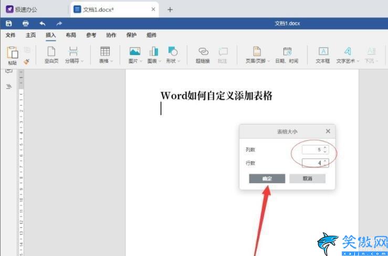Click the 日期、时间 (date and time) icon
Screen dimensions: 388x256
click(x=287, y=51)
